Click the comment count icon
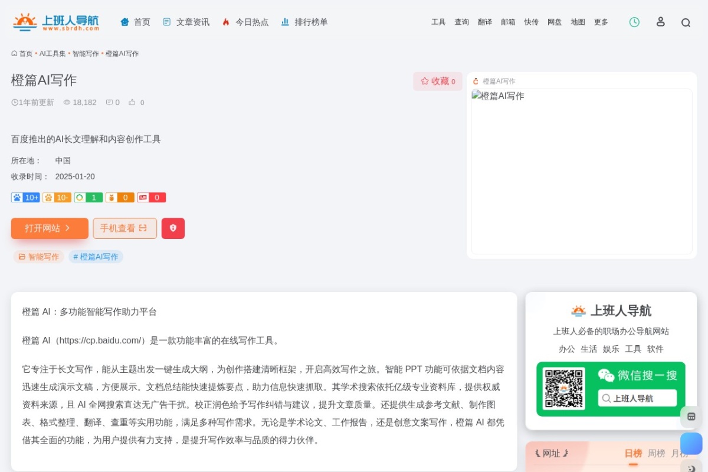 tap(109, 102)
